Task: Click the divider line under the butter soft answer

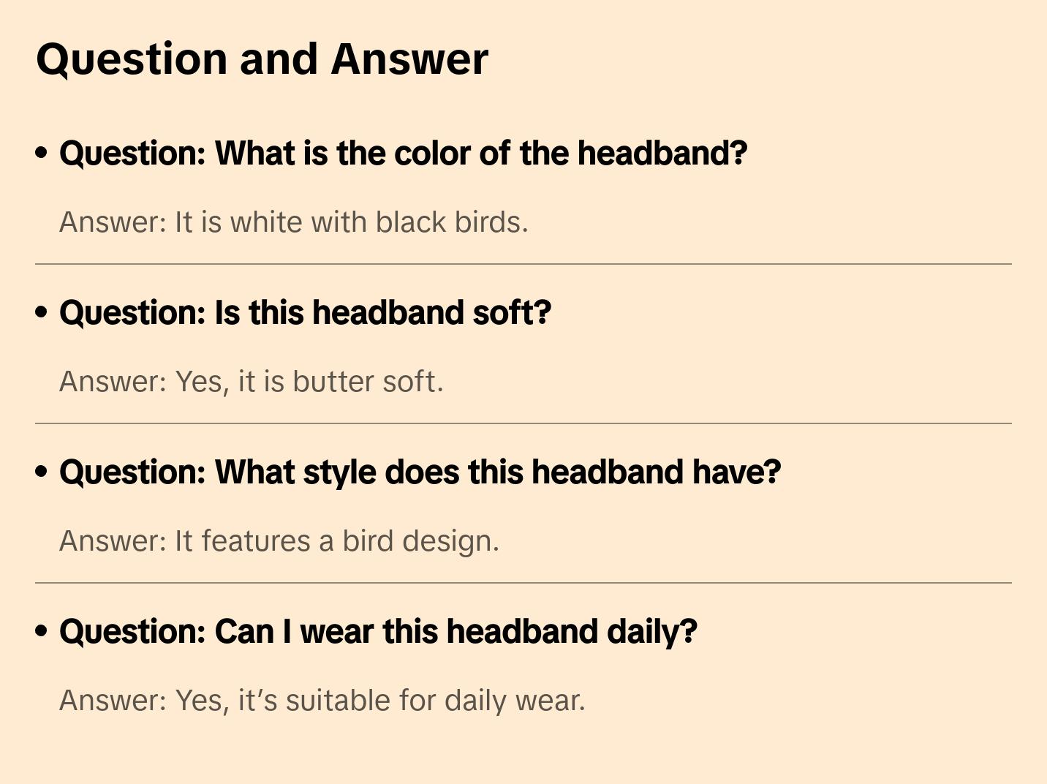Action: (523, 423)
